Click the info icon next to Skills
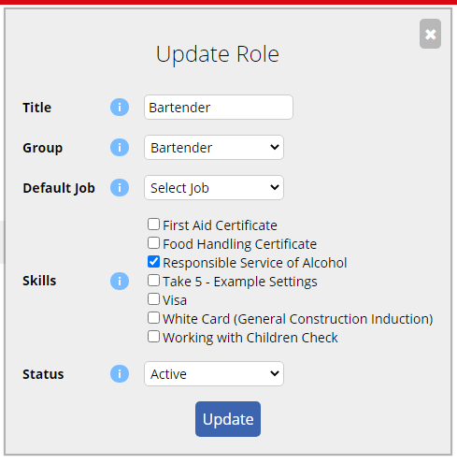 pos(120,281)
